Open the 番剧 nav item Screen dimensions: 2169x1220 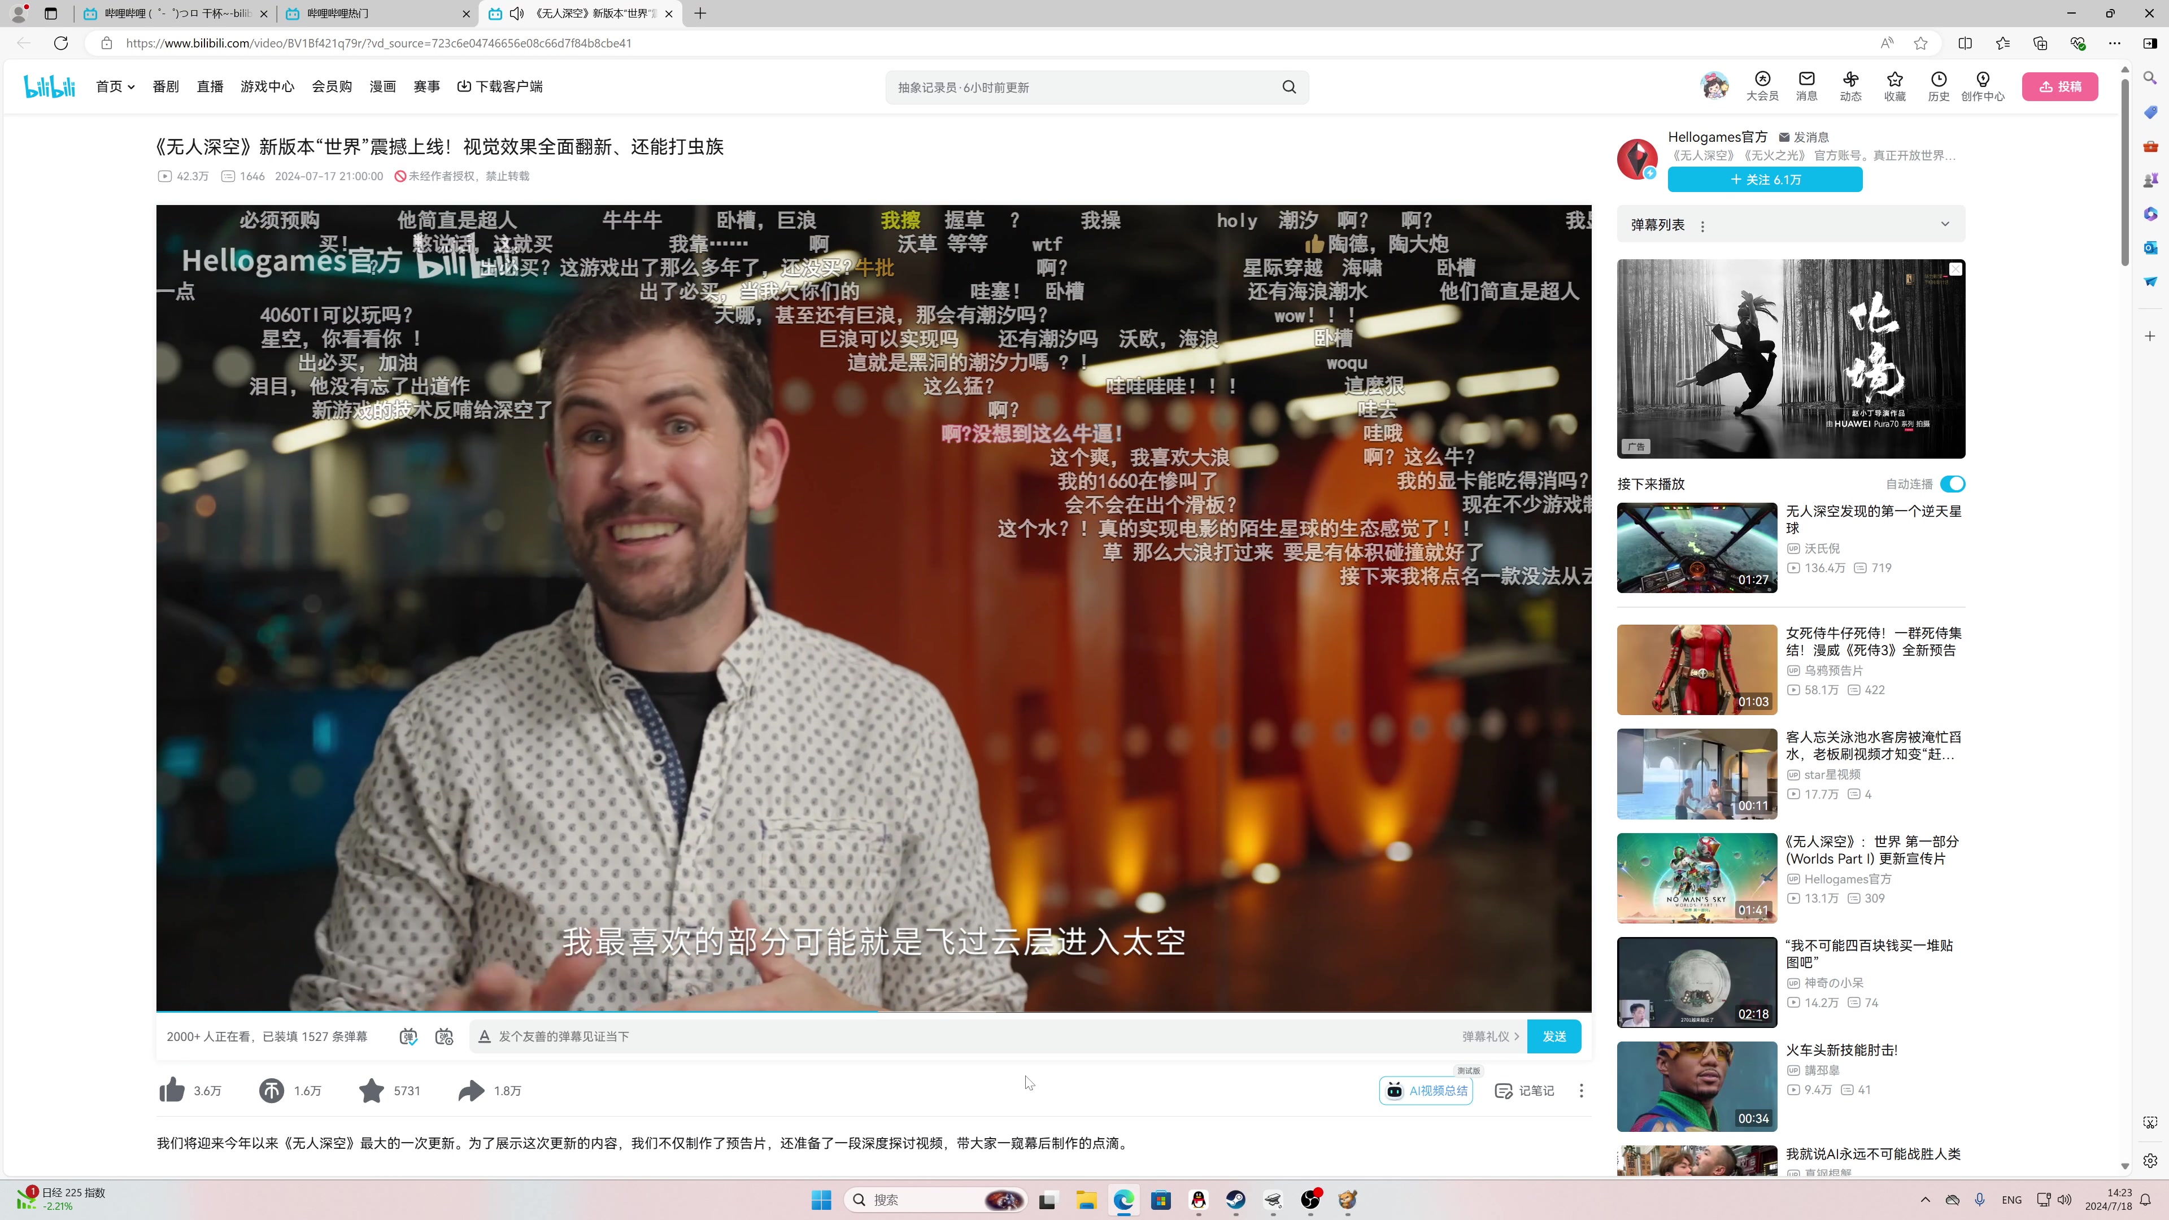(166, 86)
